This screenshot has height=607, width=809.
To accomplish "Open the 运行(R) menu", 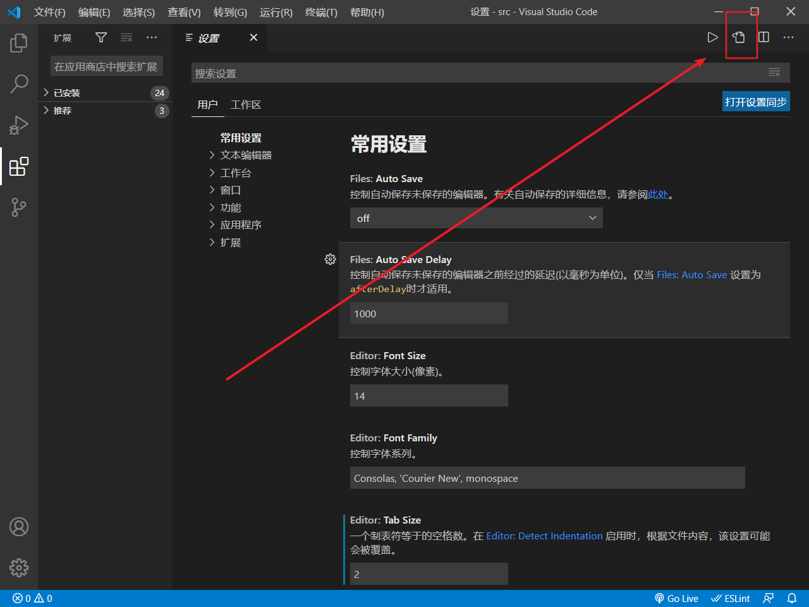I will tap(276, 12).
